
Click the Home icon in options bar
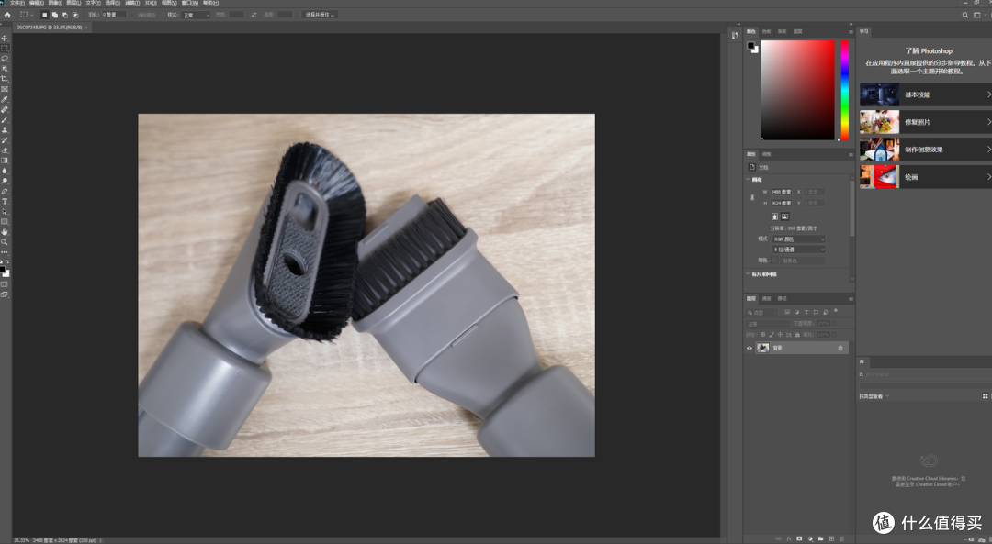tap(7, 15)
